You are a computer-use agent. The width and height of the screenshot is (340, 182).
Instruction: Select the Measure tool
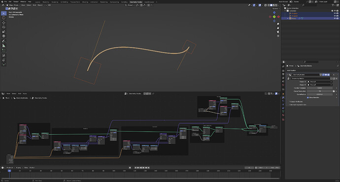tap(3, 46)
